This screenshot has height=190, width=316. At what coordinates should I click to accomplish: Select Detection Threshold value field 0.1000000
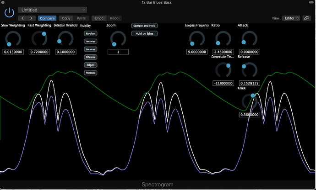(65, 52)
